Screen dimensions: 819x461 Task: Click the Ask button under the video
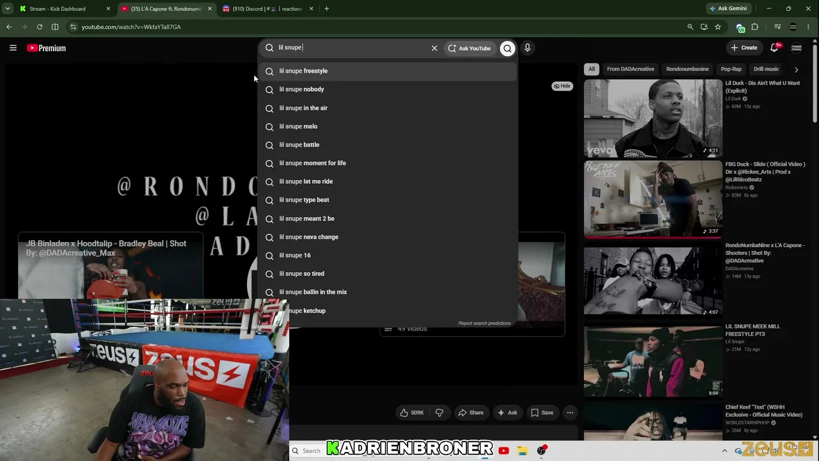(x=507, y=413)
